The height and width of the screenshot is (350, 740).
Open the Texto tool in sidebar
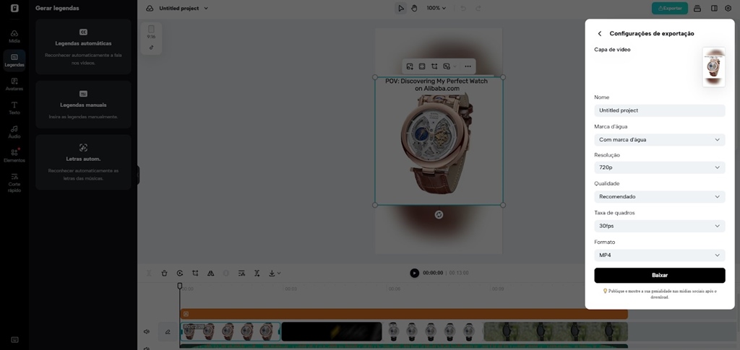[x=14, y=108]
